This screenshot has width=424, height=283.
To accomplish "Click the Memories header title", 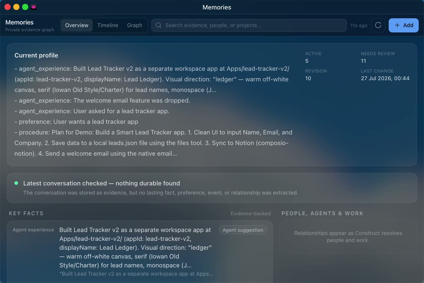I will tap(19, 22).
